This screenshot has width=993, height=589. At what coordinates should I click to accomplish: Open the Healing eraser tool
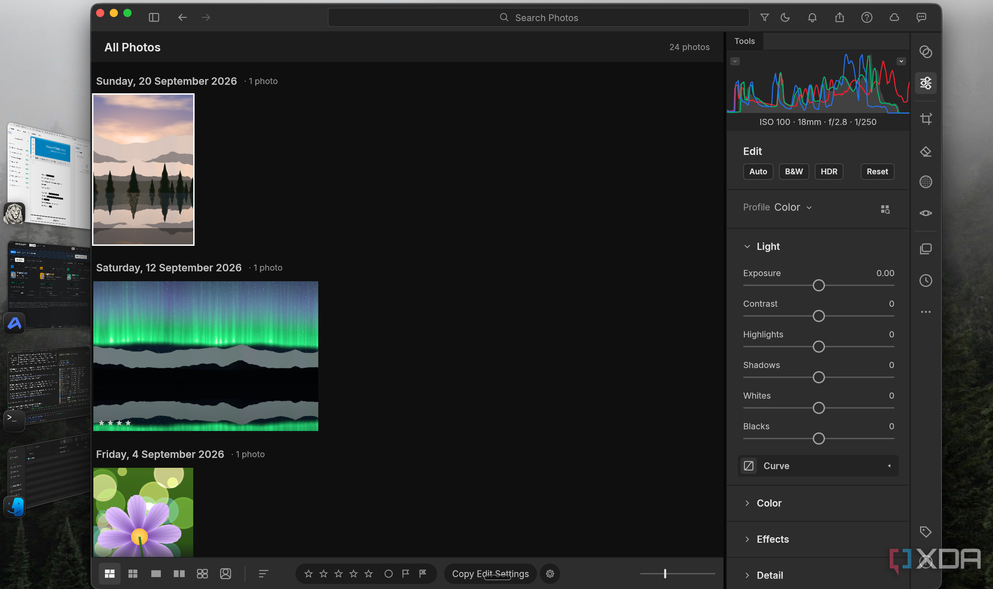[926, 151]
